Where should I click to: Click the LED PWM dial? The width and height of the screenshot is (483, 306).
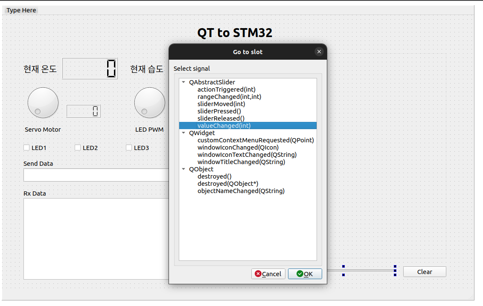tap(150, 103)
